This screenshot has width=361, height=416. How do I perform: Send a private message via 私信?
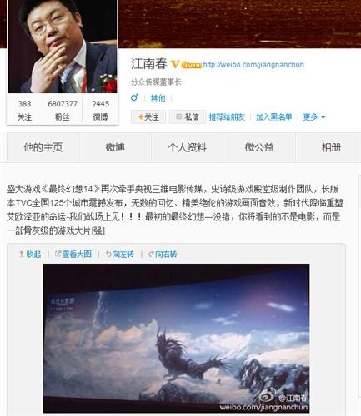pyautogui.click(x=188, y=116)
